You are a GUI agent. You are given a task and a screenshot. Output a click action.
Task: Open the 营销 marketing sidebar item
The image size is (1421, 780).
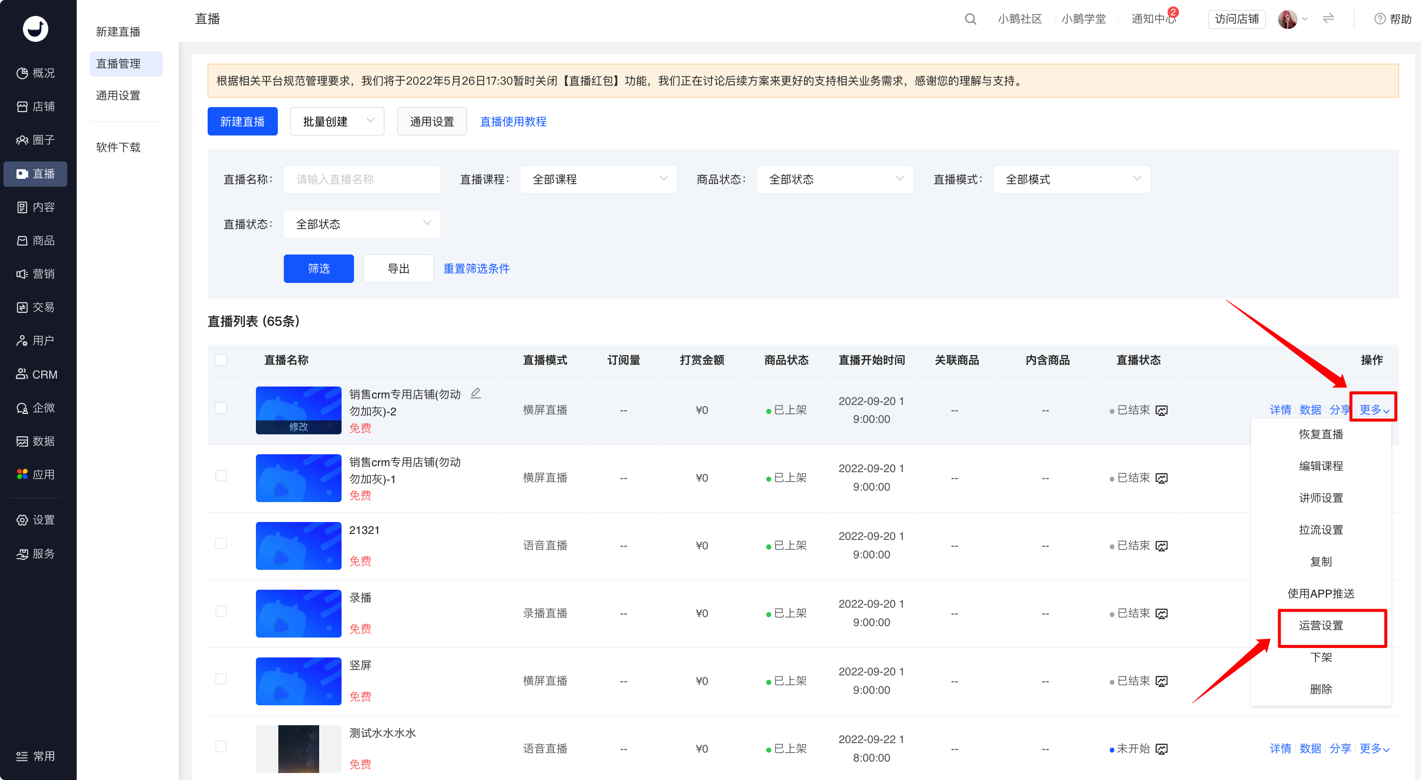[35, 274]
